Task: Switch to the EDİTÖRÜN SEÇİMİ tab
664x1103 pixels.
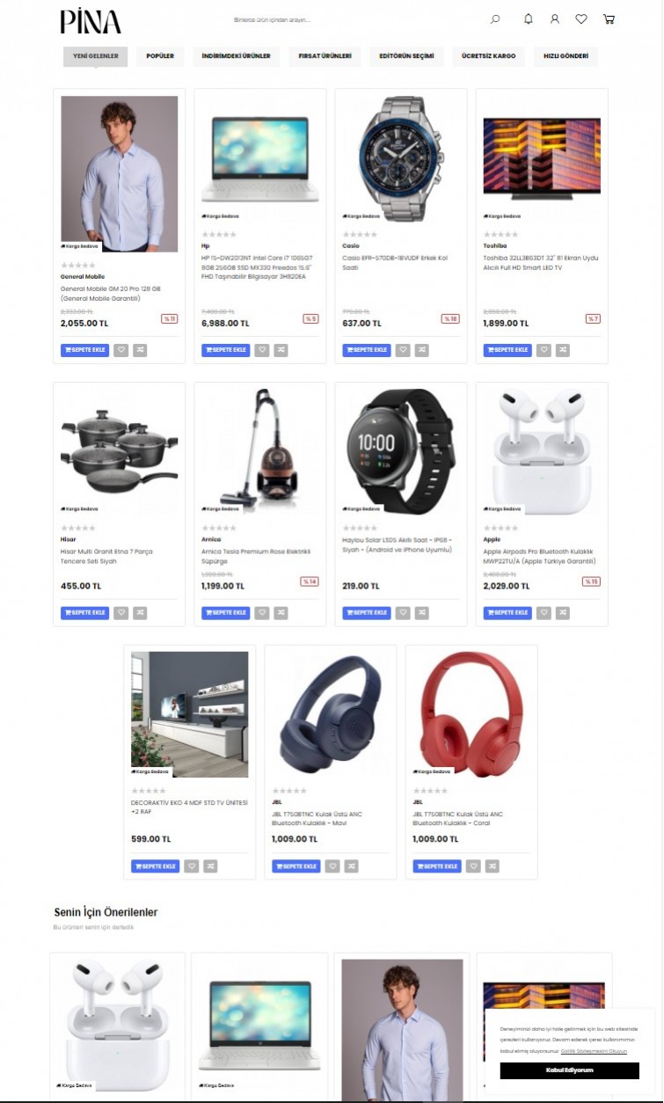Action: (x=406, y=56)
